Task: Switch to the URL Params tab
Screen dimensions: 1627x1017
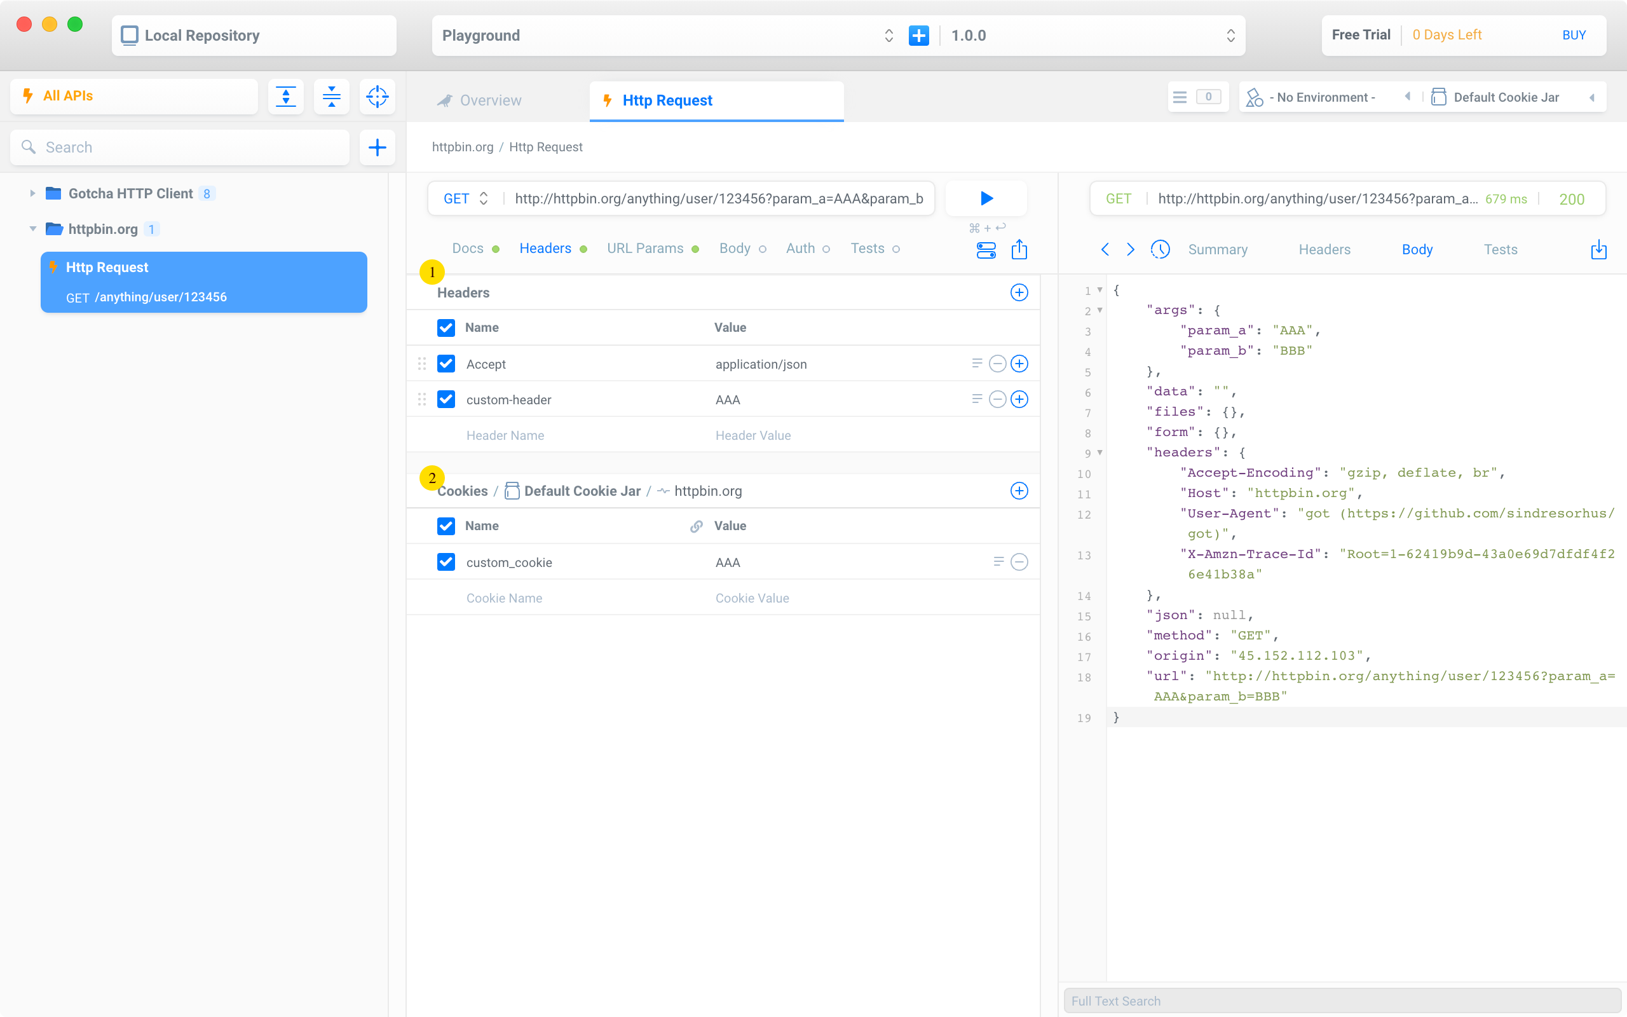Action: pyautogui.click(x=644, y=249)
